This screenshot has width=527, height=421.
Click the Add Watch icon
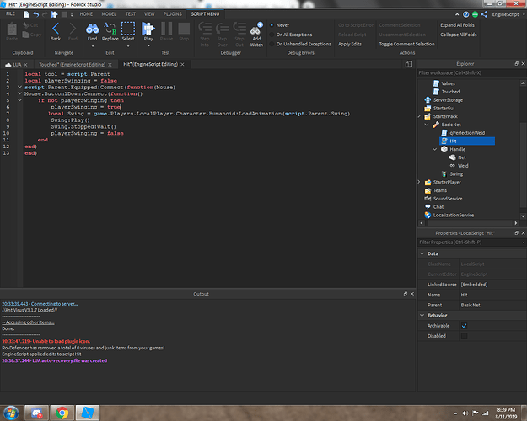coord(256,28)
